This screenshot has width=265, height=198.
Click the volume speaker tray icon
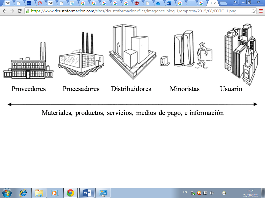pyautogui.click(x=211, y=193)
